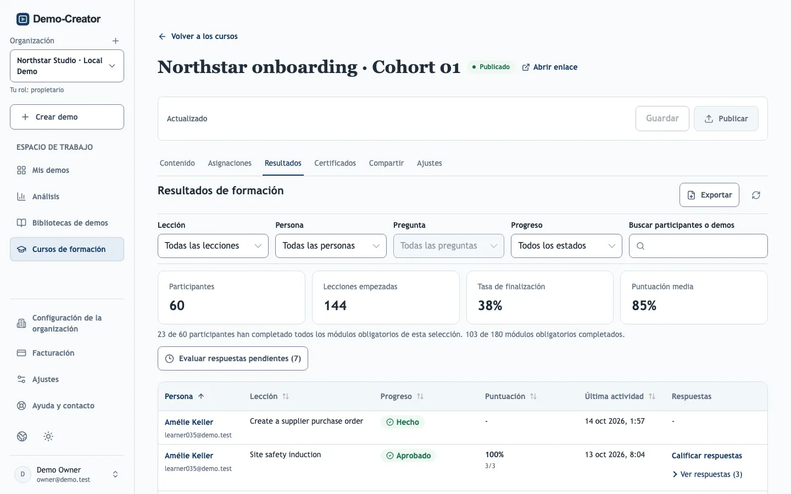Click Demo-Creator logo

58,19
